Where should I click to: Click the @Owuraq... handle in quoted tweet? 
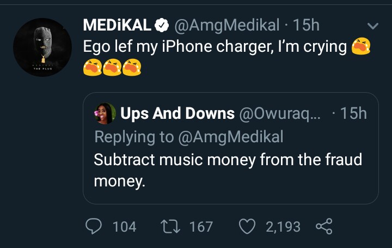[x=280, y=113]
